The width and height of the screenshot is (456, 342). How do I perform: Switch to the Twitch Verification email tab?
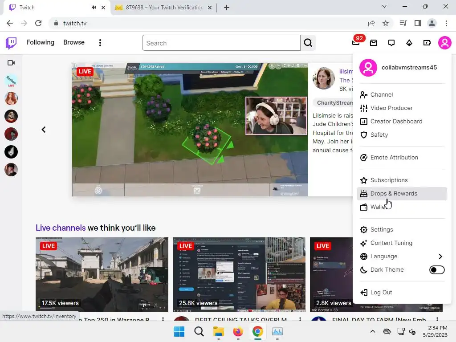pos(163,8)
